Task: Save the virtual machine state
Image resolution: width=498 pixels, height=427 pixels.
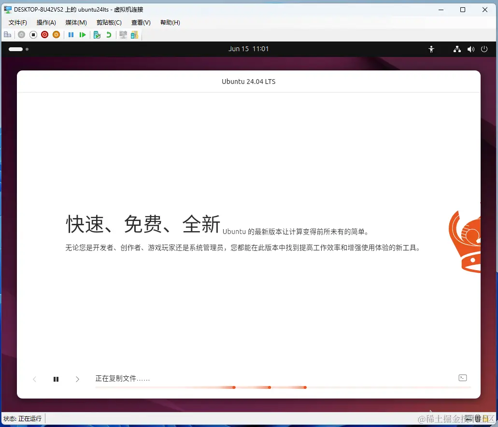Action: click(56, 34)
